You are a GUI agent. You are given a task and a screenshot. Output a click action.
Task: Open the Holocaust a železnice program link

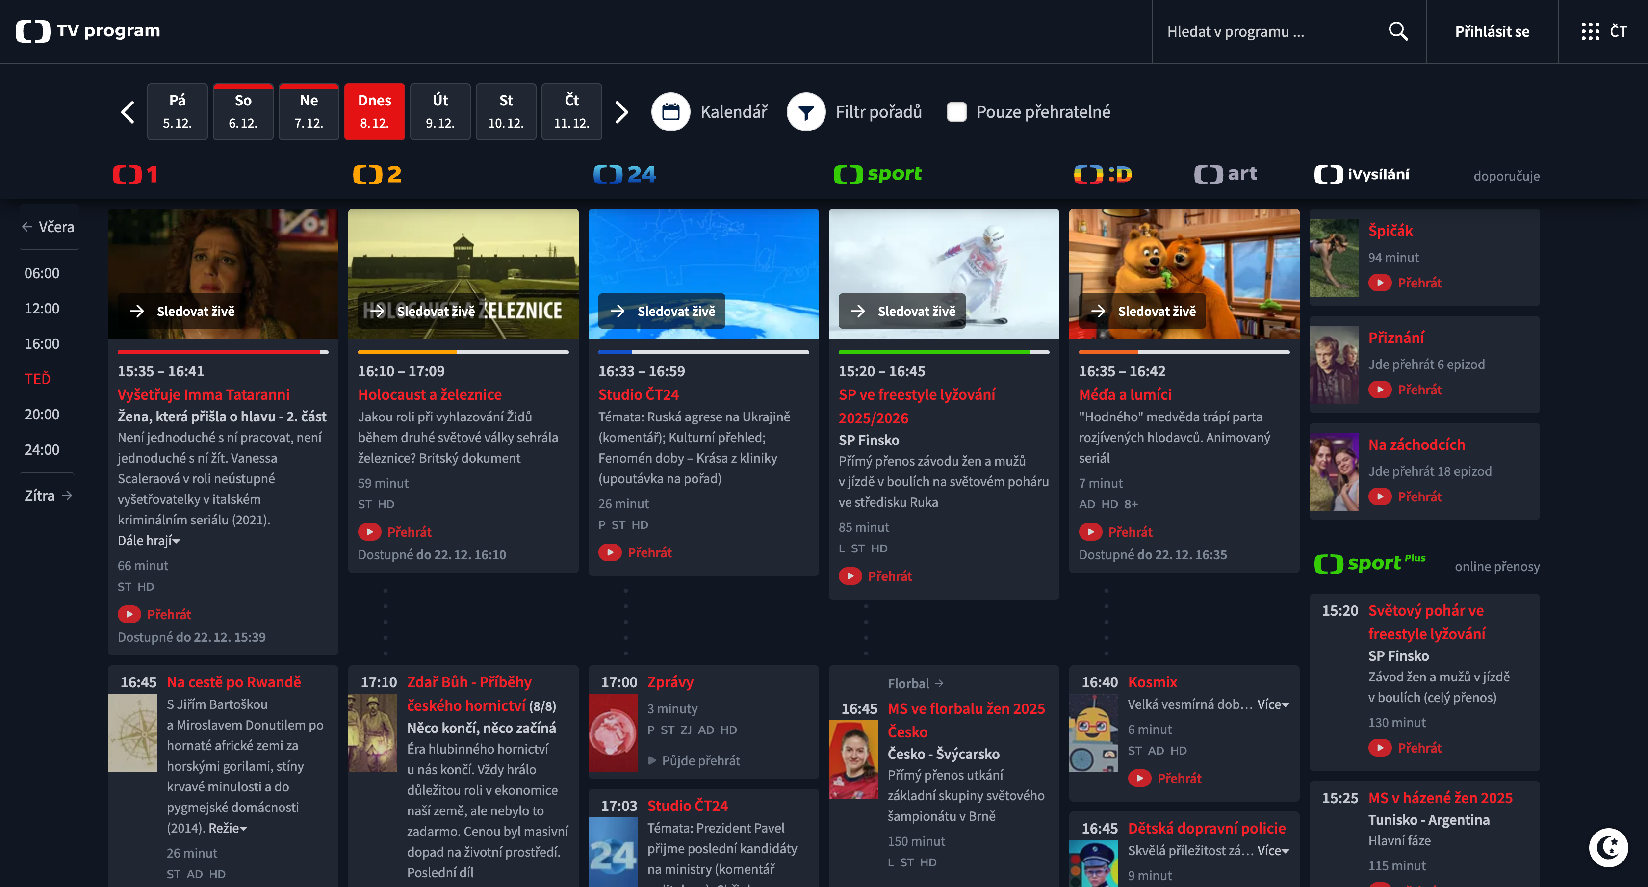(429, 395)
